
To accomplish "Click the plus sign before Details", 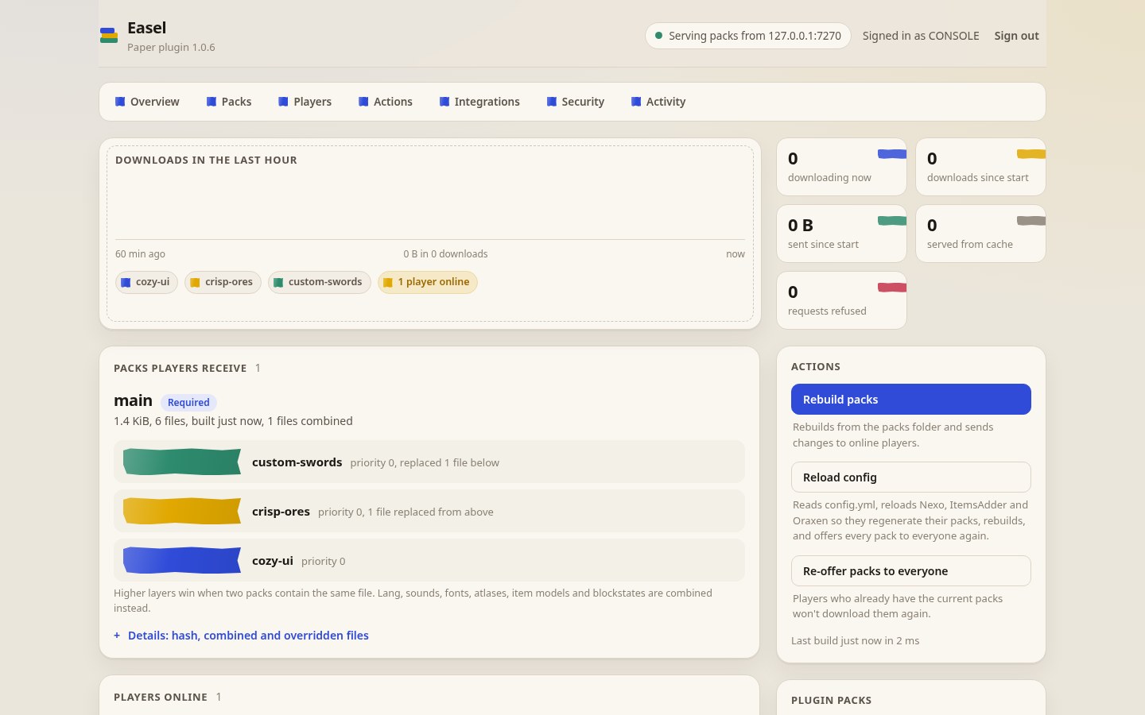I will (117, 636).
